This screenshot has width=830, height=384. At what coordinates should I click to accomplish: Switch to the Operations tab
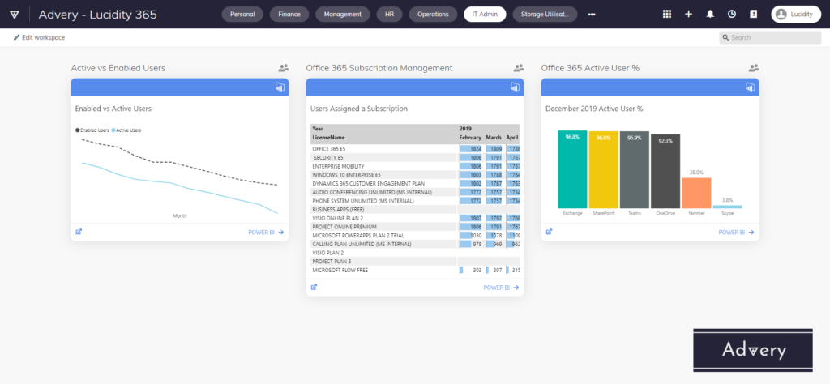[433, 15]
